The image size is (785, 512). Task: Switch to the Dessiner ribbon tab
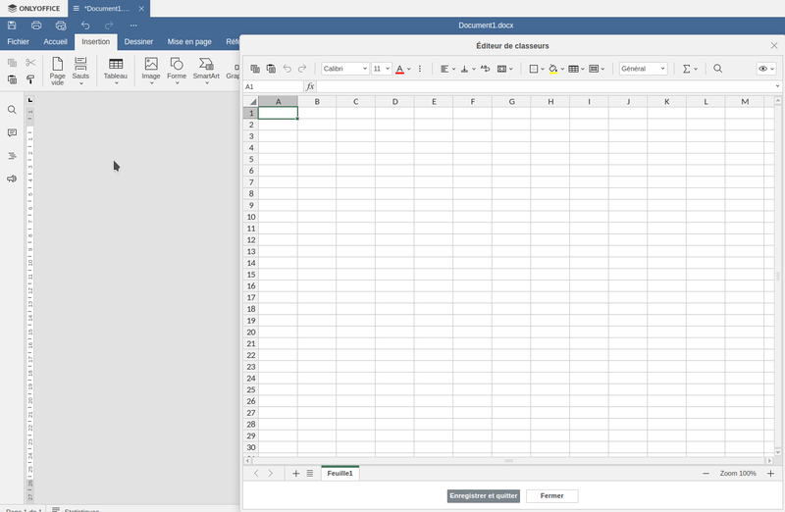pos(138,42)
